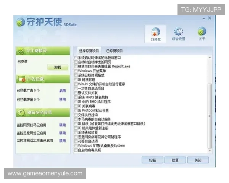Check 系统日期时间格式 item
This screenshot has width=229, height=183.
[76, 75]
